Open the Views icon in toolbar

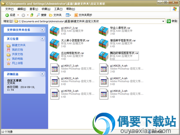(68, 15)
